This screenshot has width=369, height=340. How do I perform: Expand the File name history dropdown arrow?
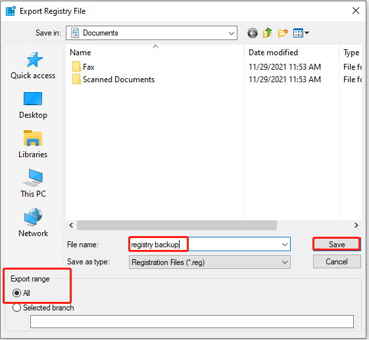coord(285,245)
